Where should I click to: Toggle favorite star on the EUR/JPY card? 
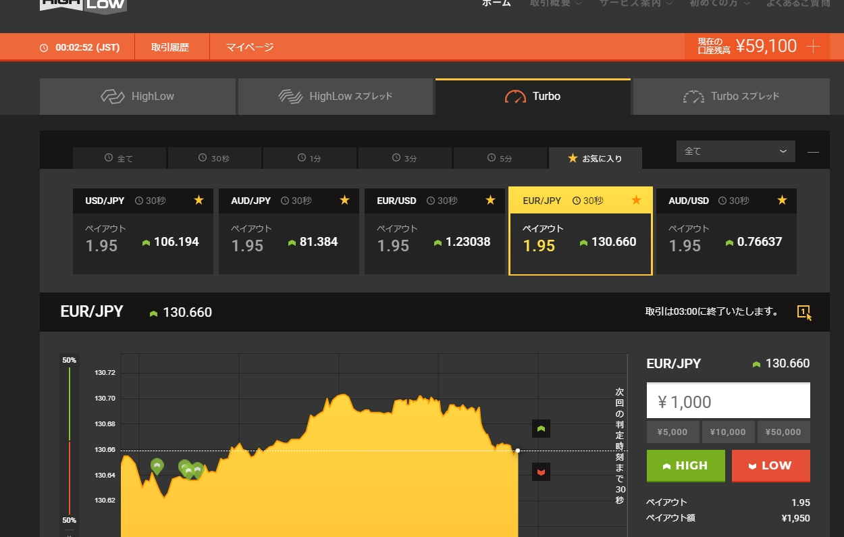pos(636,200)
